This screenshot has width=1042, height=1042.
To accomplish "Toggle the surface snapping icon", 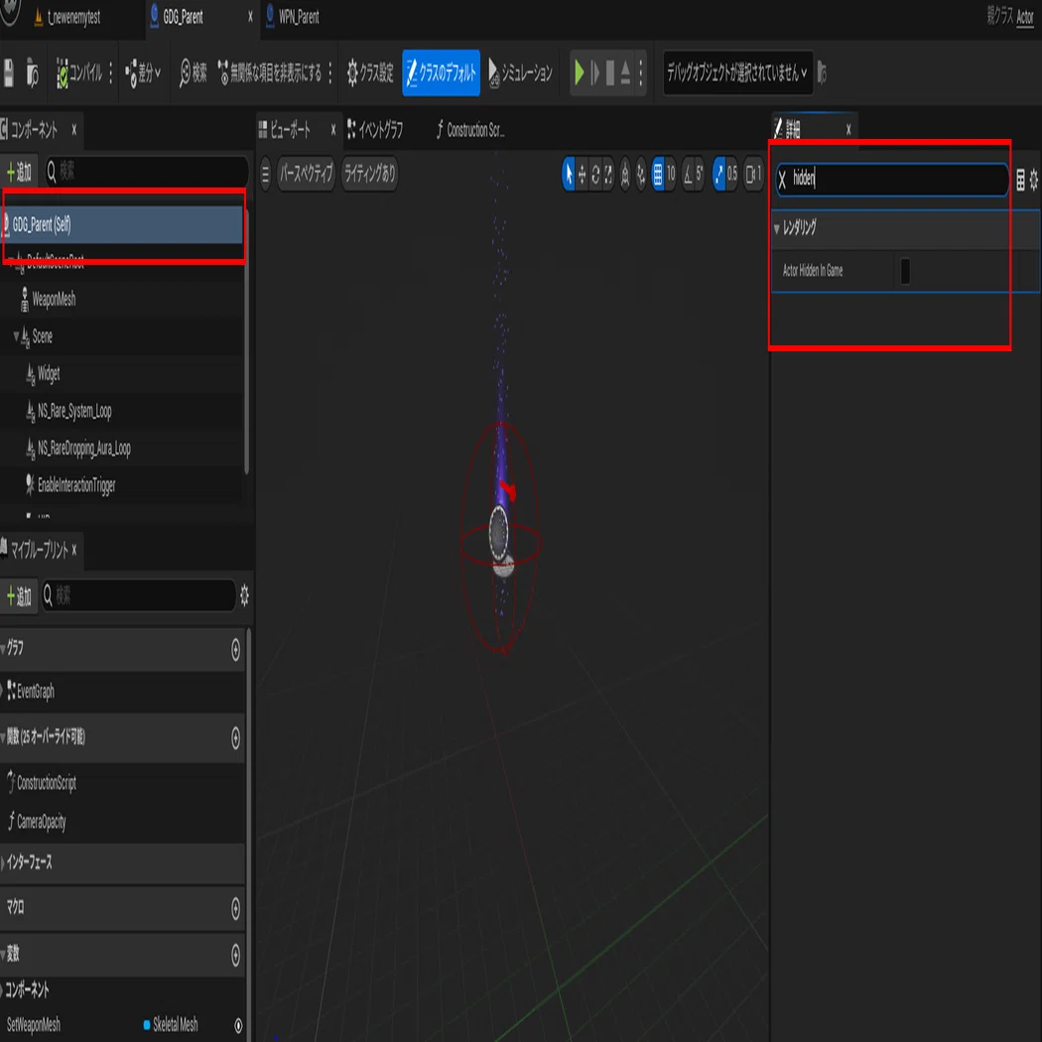I will click(x=641, y=174).
